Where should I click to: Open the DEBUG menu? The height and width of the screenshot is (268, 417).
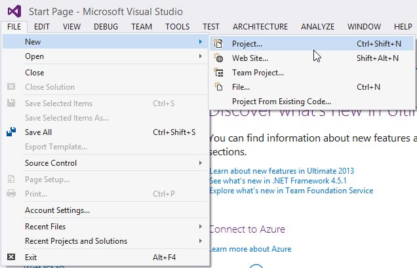(x=106, y=27)
